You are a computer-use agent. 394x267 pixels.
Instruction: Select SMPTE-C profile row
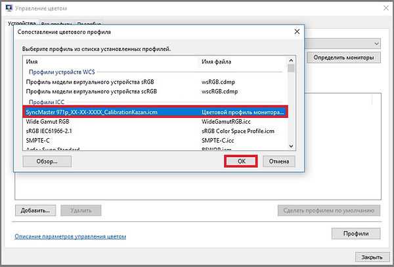pyautogui.click(x=155, y=141)
